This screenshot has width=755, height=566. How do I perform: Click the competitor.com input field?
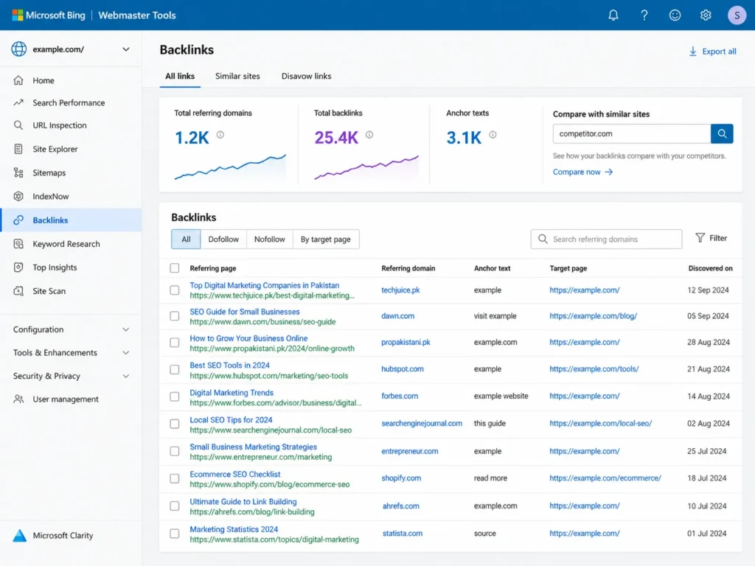click(x=632, y=134)
